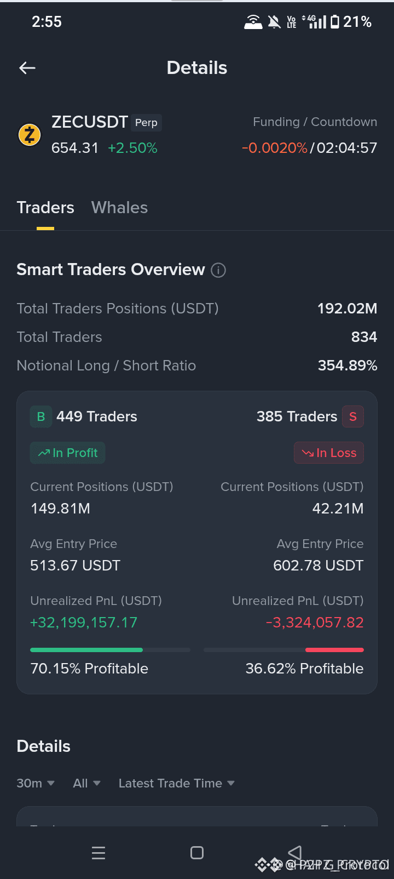Switch to the Whales tab
Image resolution: width=394 pixels, height=879 pixels.
click(x=119, y=208)
